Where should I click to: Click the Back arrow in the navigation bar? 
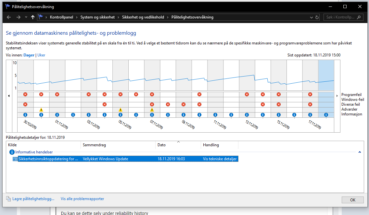pyautogui.click(x=9, y=17)
